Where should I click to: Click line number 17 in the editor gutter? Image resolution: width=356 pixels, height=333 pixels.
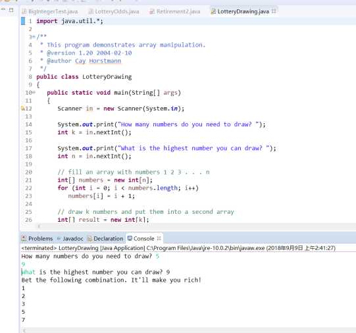click(x=28, y=148)
